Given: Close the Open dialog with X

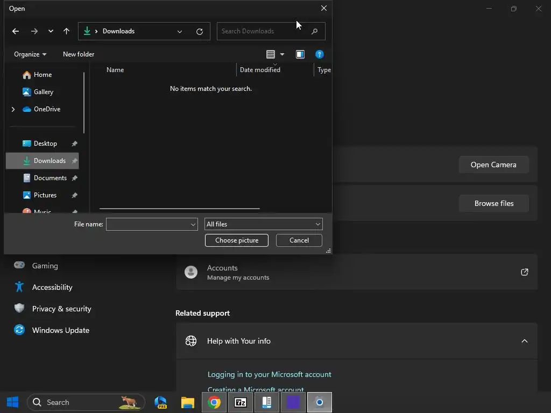Looking at the screenshot, I should 323,8.
